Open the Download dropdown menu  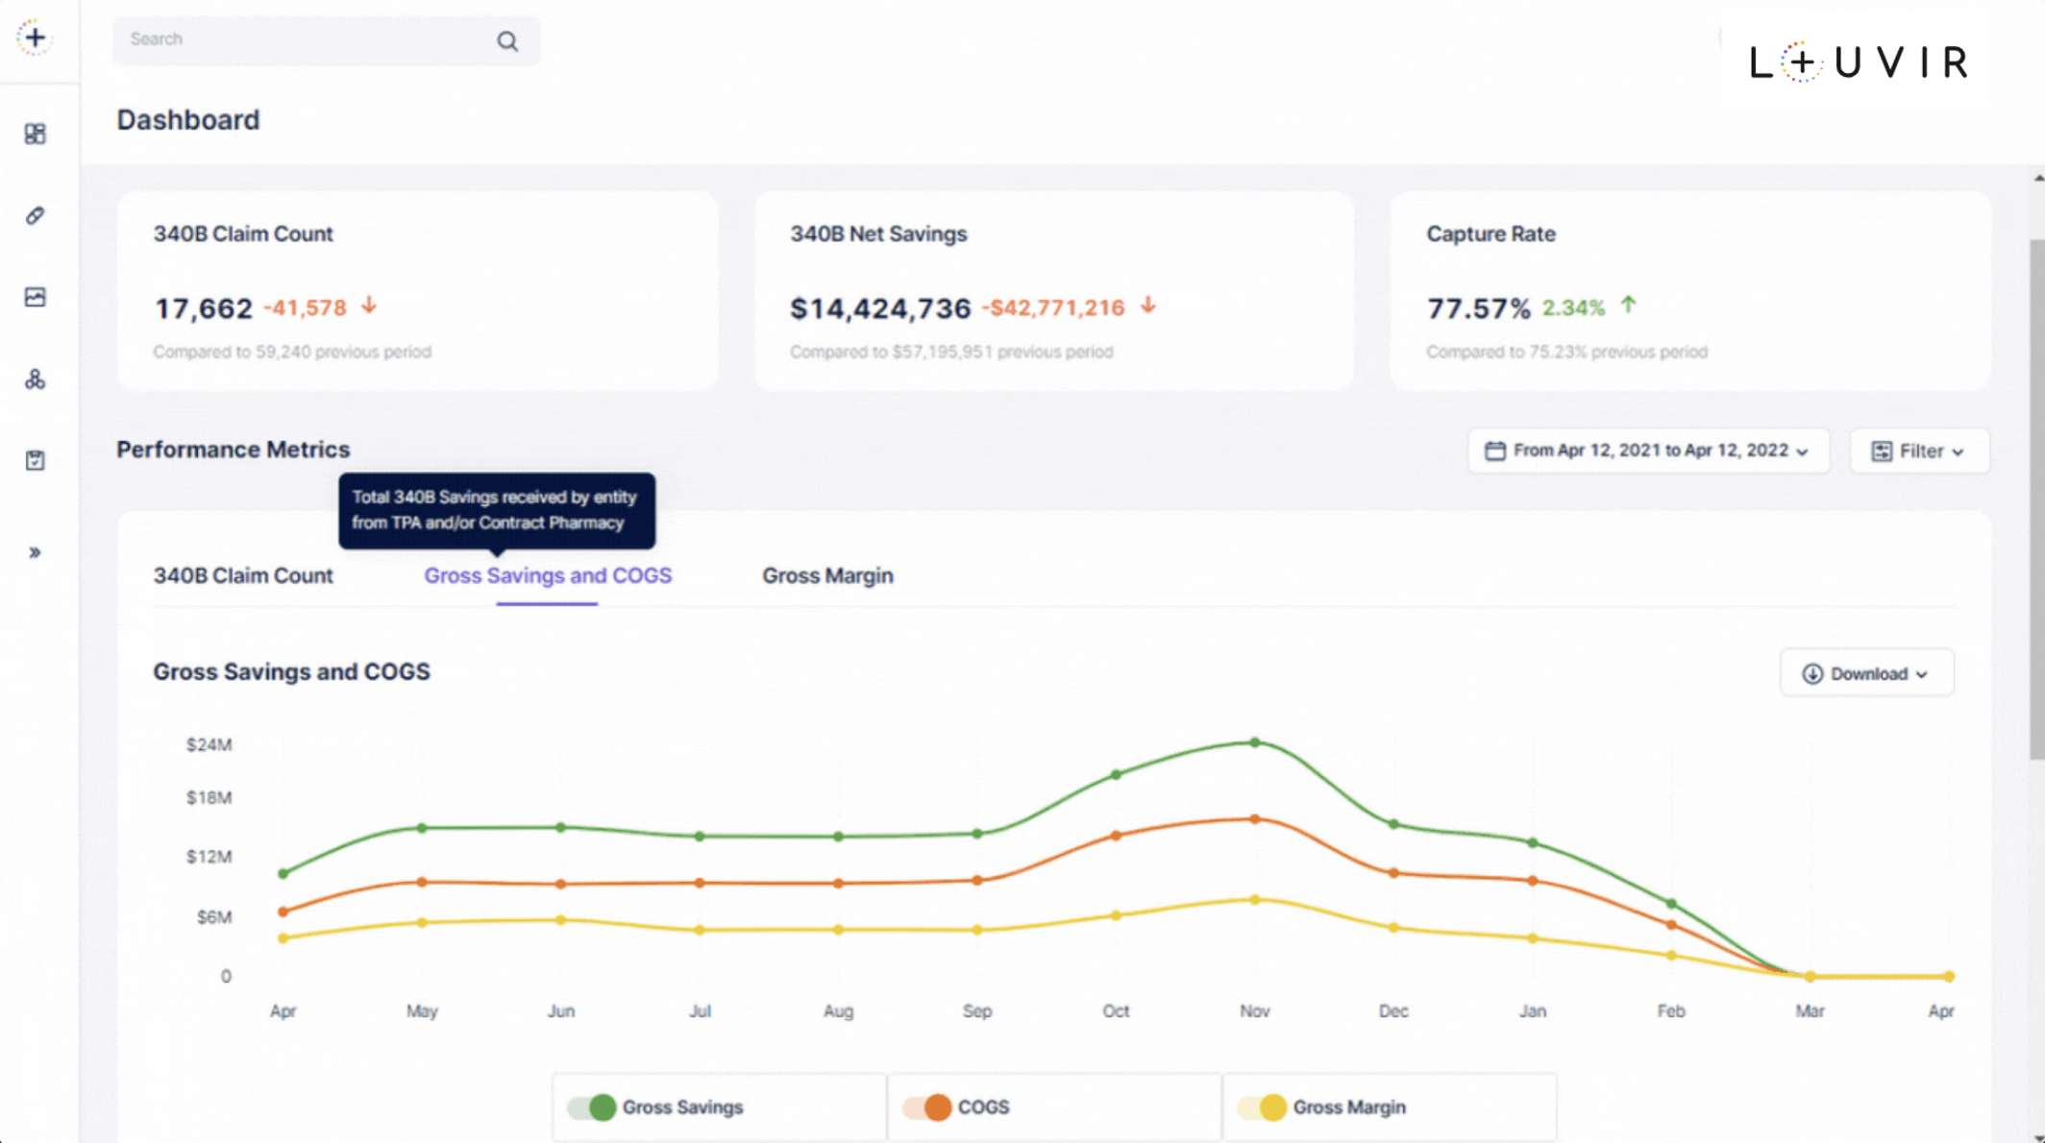(x=1866, y=673)
